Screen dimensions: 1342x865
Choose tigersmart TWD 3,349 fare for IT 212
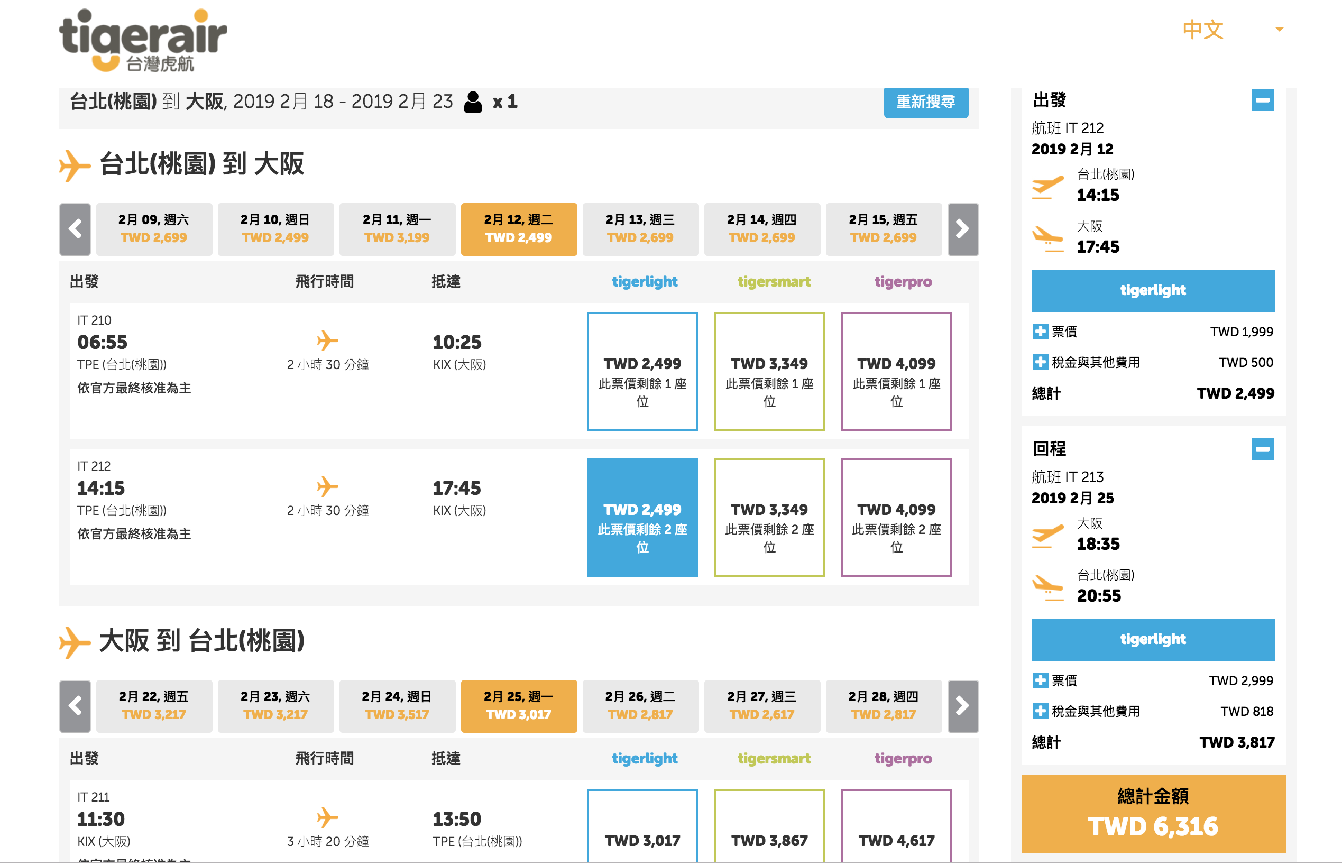pos(769,517)
